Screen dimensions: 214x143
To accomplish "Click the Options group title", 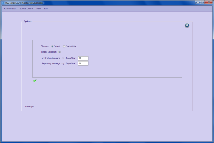I will point(27,21).
